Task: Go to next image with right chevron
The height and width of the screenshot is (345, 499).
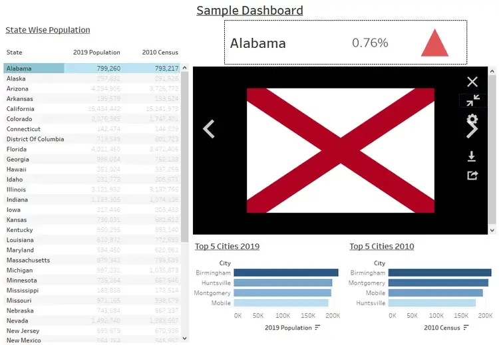Action: pos(472,130)
